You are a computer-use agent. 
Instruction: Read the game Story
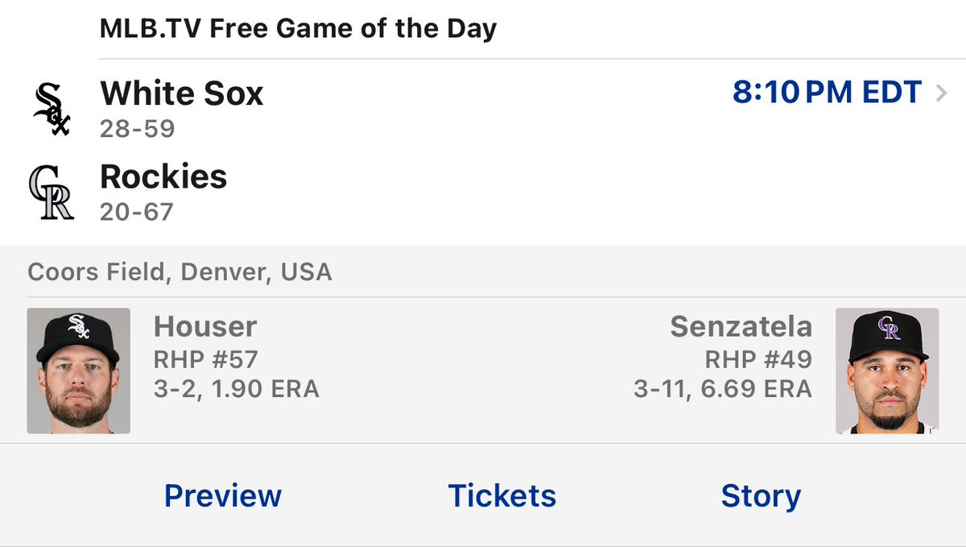coord(761,495)
